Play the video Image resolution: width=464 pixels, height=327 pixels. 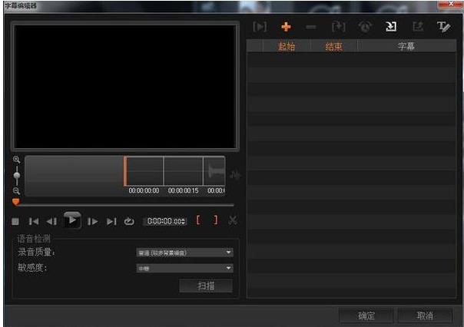point(72,220)
